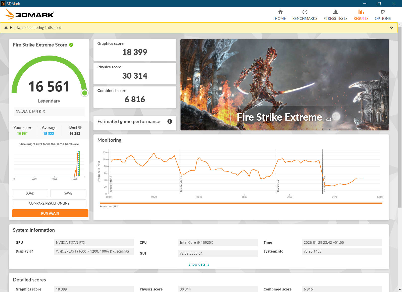Screen dimensions: 402x292
Task: Click the vertical scrollbar thumb
Action: 400,116
